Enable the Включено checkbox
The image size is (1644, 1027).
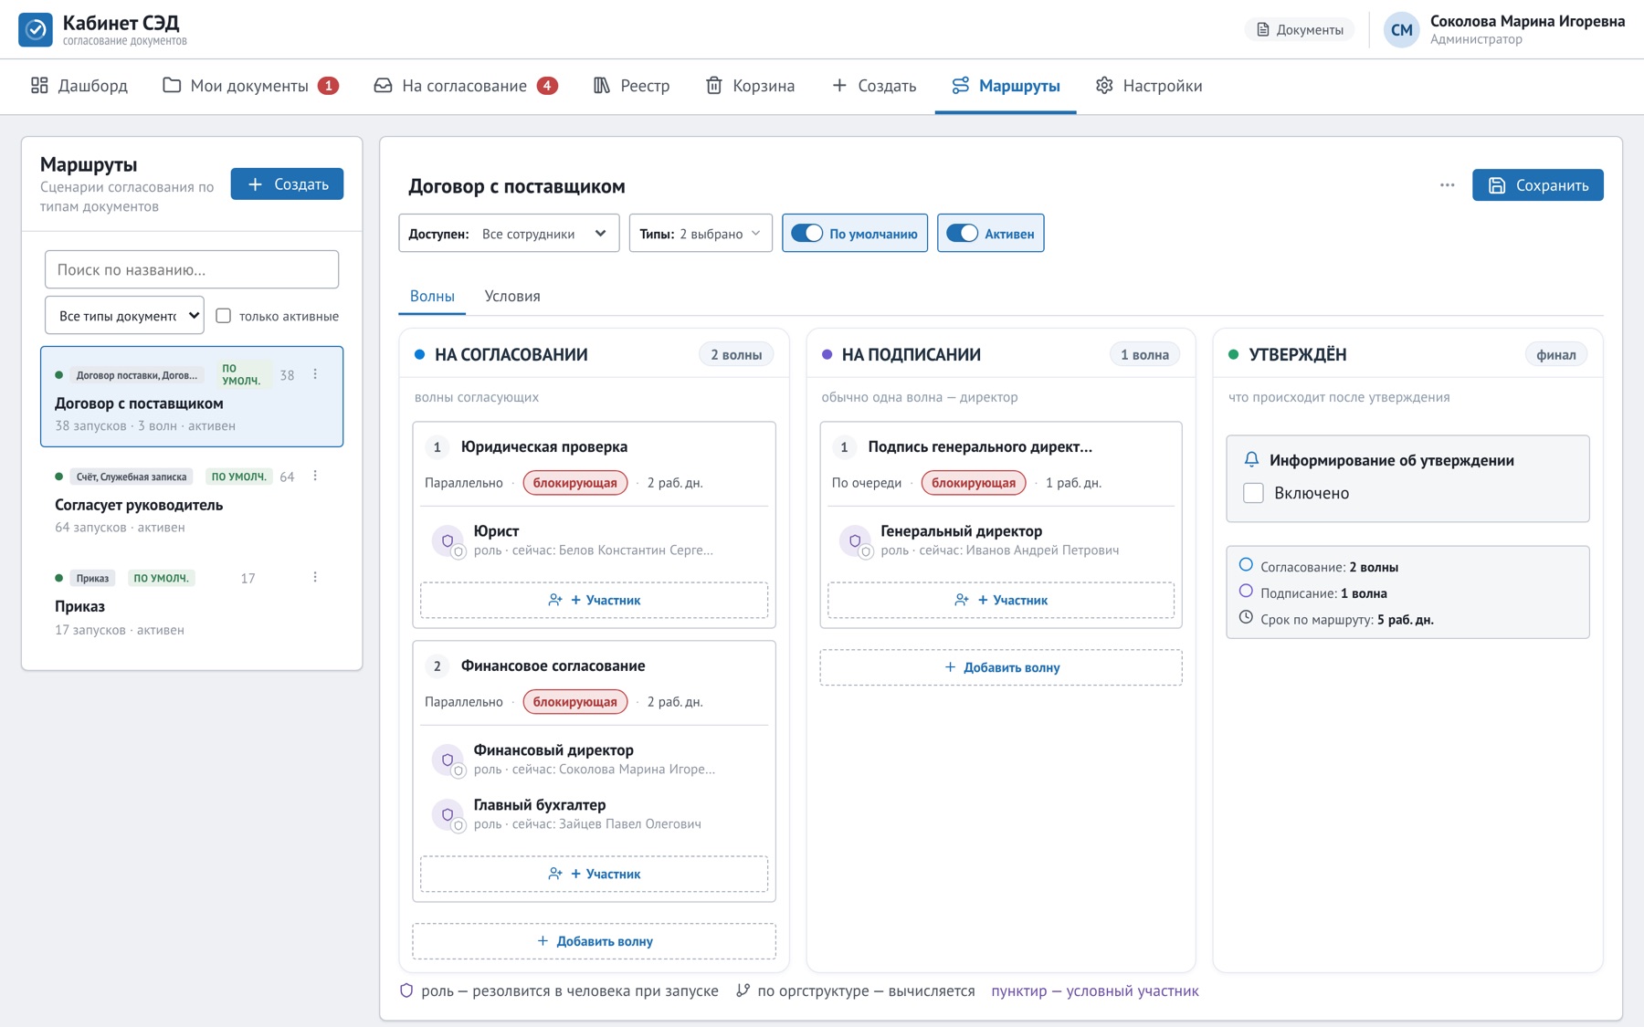click(1253, 493)
